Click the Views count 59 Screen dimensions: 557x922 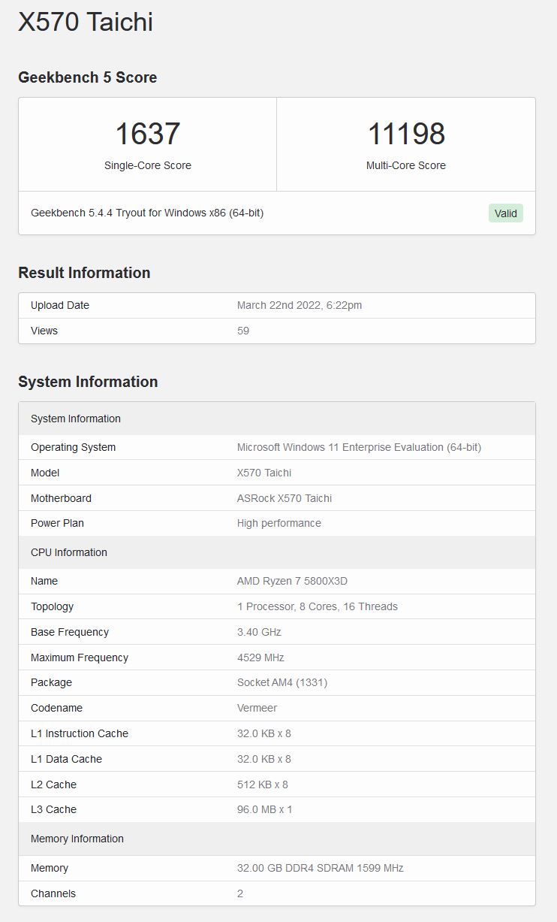(x=243, y=331)
